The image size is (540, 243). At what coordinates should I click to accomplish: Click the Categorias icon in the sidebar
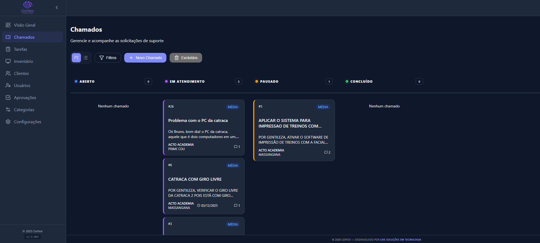[x=8, y=110]
